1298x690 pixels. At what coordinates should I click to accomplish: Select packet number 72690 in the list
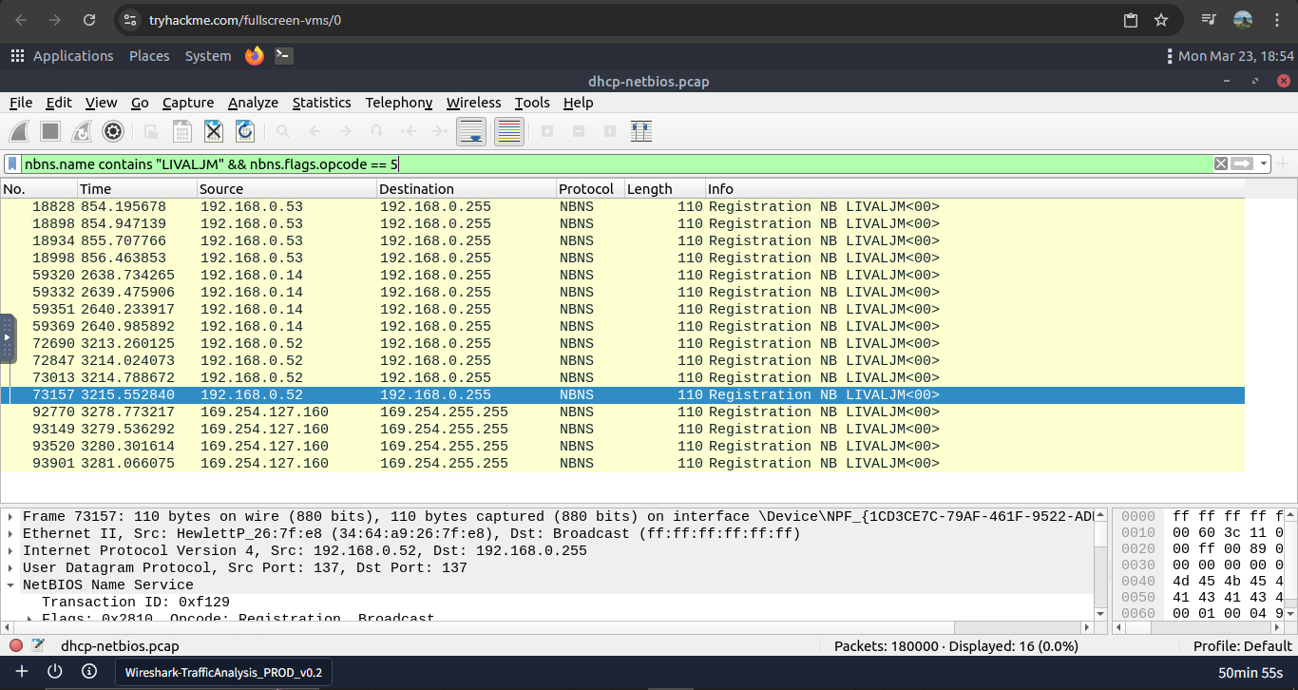[x=622, y=344]
